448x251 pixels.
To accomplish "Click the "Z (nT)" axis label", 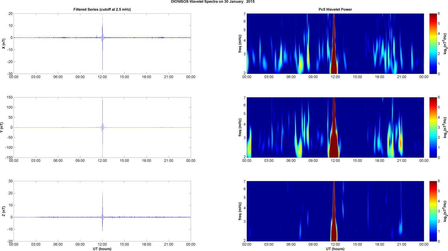I will click(4, 211).
